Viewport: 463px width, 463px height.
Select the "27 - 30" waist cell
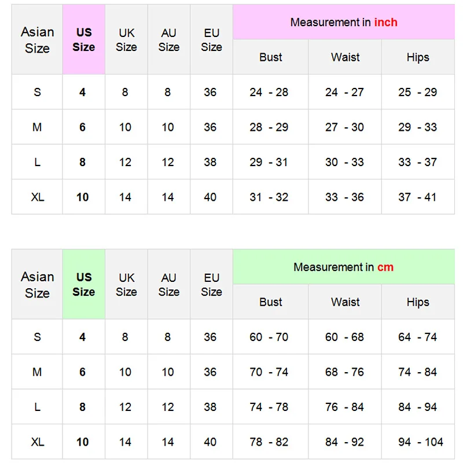[x=344, y=127]
